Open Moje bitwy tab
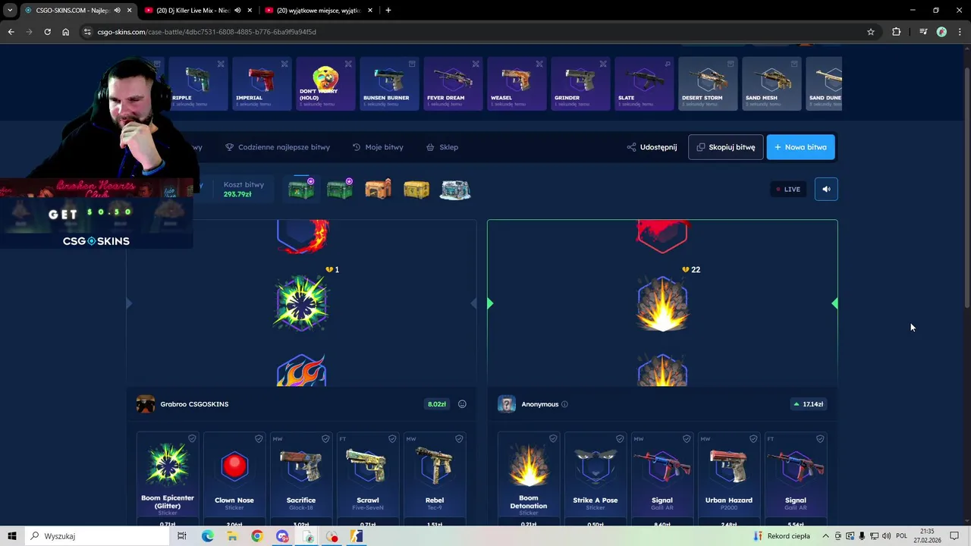 [x=378, y=147]
